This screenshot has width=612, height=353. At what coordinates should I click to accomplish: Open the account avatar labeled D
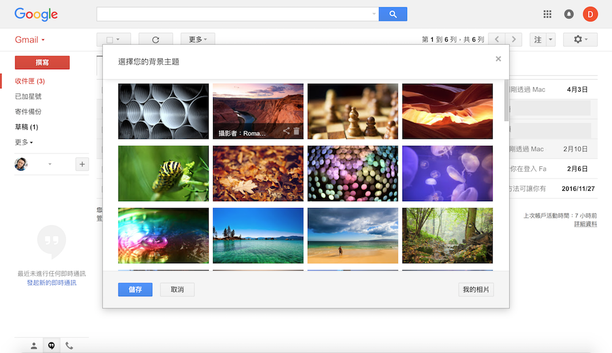pos(590,14)
